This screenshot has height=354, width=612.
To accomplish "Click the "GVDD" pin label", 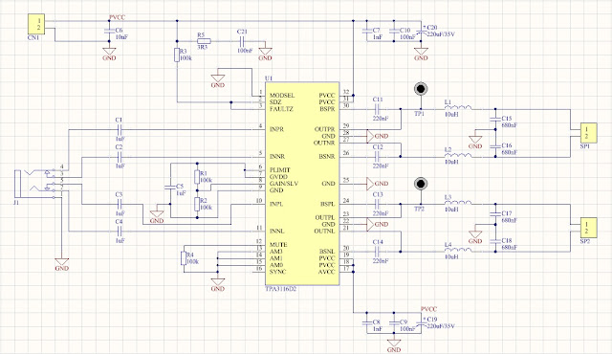I will (x=278, y=177).
